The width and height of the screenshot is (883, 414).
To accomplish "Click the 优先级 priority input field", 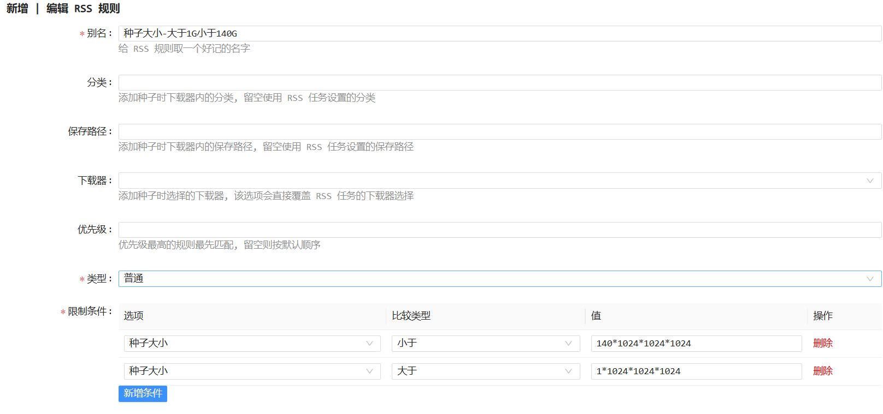I will [x=499, y=230].
